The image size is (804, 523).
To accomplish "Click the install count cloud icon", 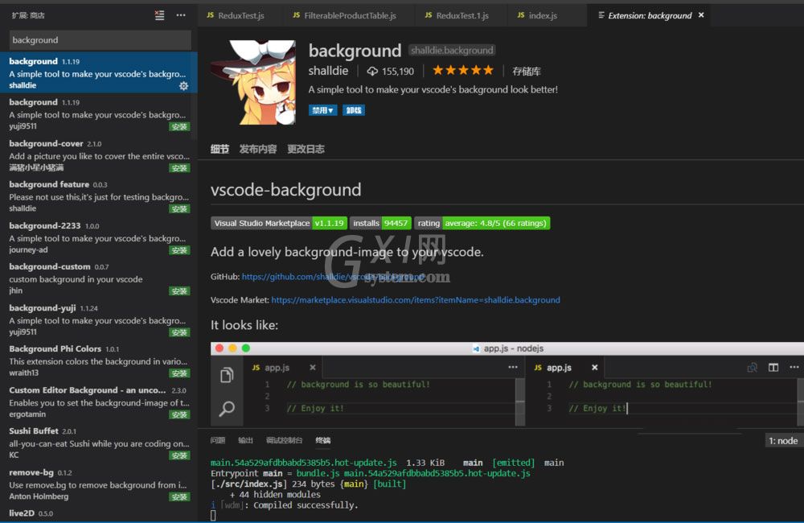I will 372,71.
